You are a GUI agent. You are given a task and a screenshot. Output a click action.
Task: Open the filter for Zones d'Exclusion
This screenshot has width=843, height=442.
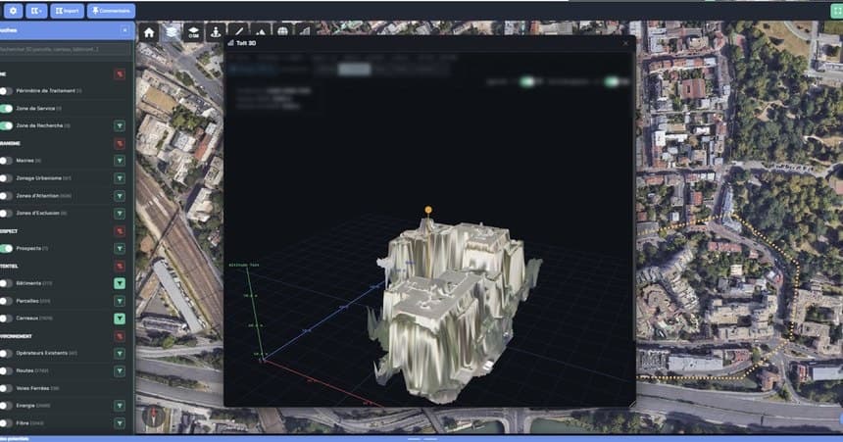pyautogui.click(x=120, y=214)
